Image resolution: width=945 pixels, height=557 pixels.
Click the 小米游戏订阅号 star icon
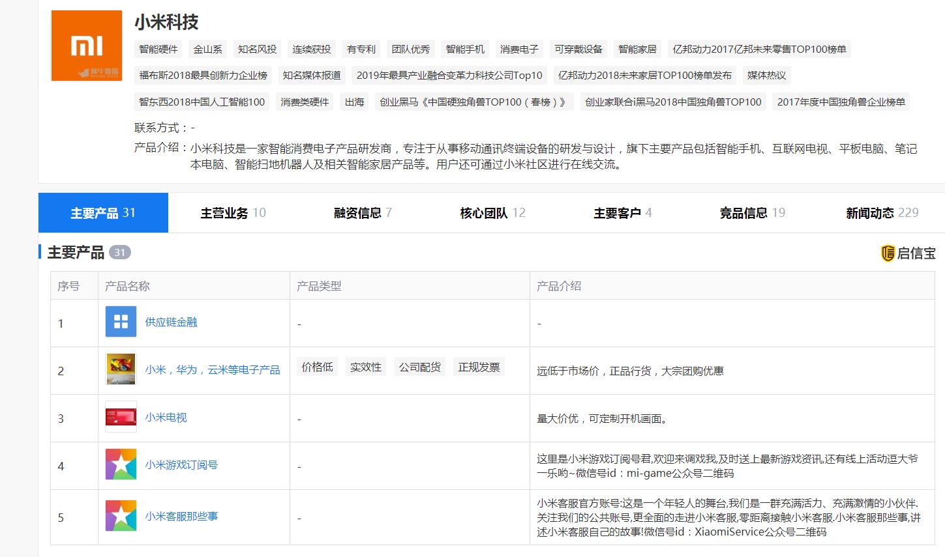(120, 465)
